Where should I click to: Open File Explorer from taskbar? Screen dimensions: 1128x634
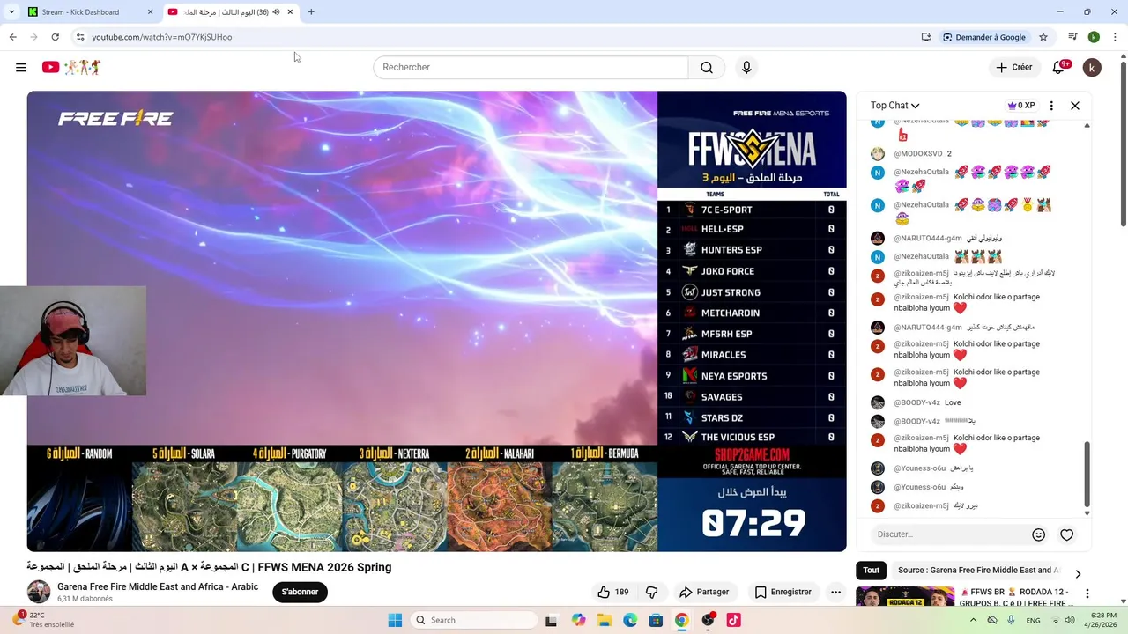coord(605,620)
